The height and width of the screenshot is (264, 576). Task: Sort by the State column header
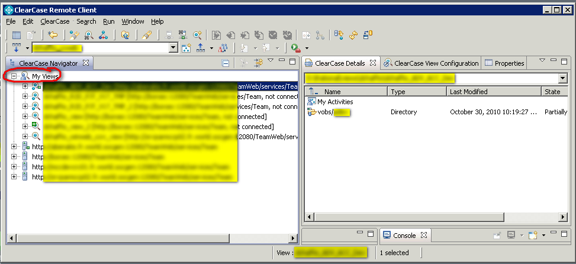(x=554, y=91)
